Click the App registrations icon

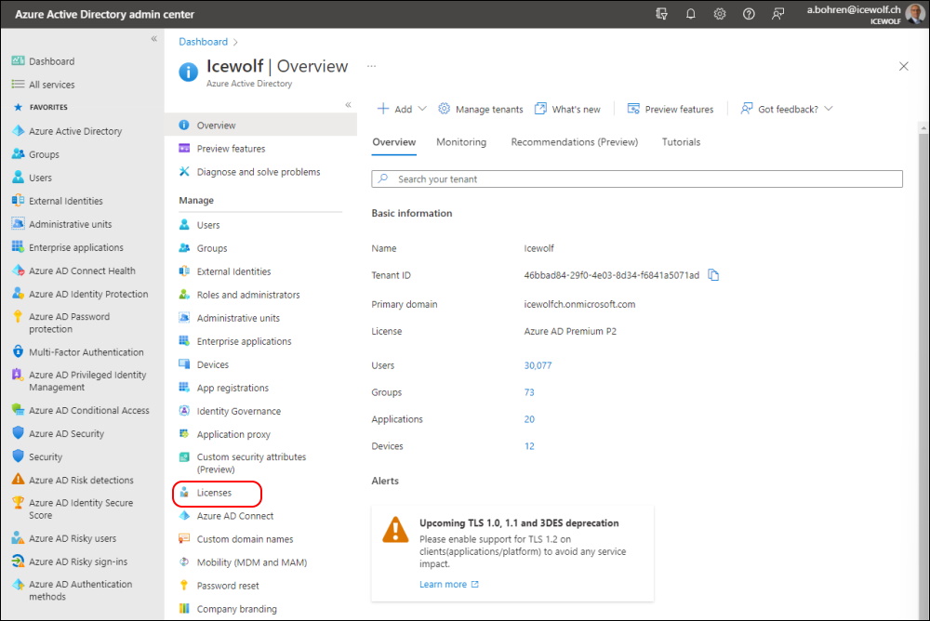(x=184, y=388)
